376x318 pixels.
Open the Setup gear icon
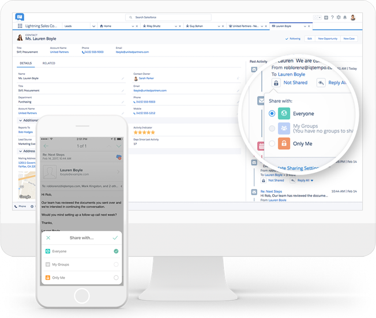(x=339, y=17)
